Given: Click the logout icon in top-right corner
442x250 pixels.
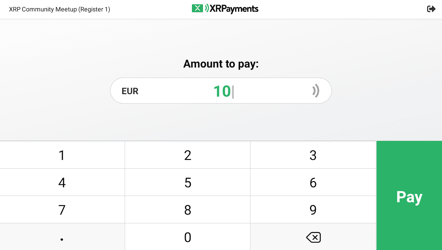Looking at the screenshot, I should pyautogui.click(x=431, y=9).
